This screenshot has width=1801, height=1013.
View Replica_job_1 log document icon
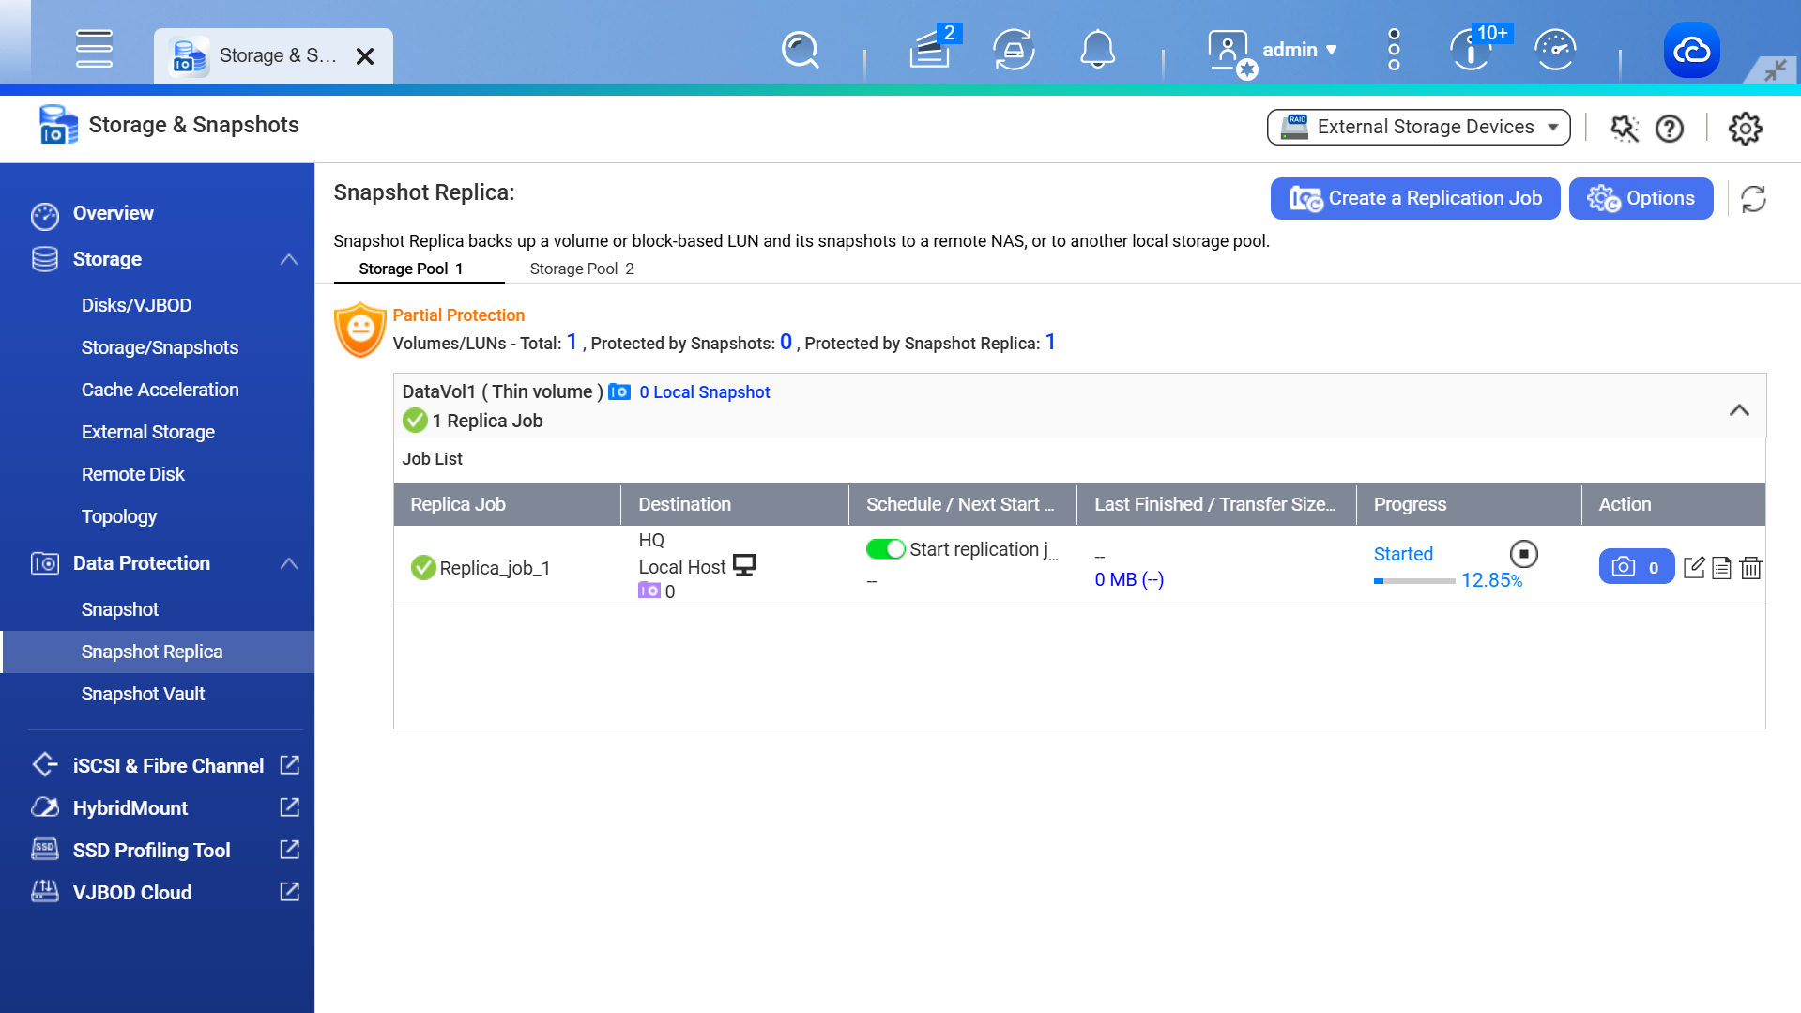pos(1721,568)
